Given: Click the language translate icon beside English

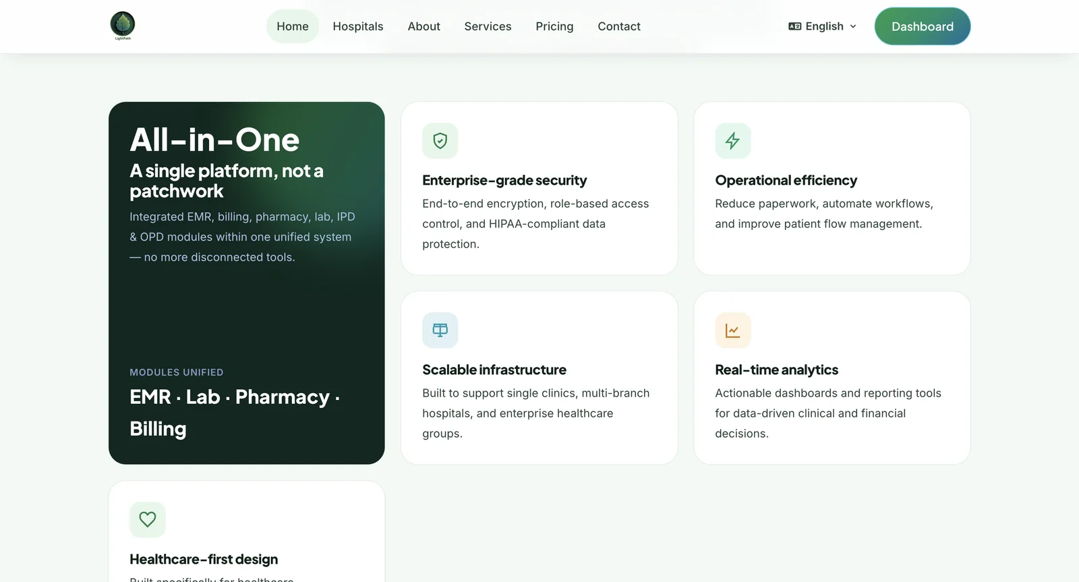Looking at the screenshot, I should [795, 26].
